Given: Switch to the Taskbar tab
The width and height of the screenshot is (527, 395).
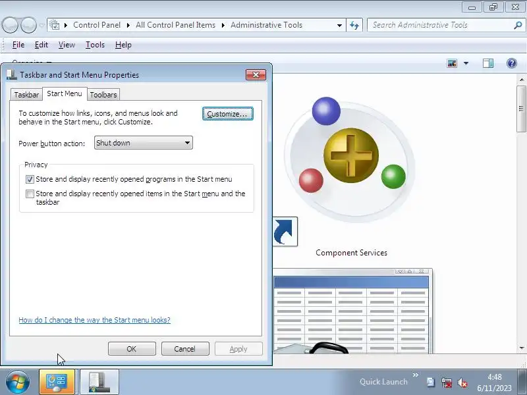Looking at the screenshot, I should coord(26,95).
